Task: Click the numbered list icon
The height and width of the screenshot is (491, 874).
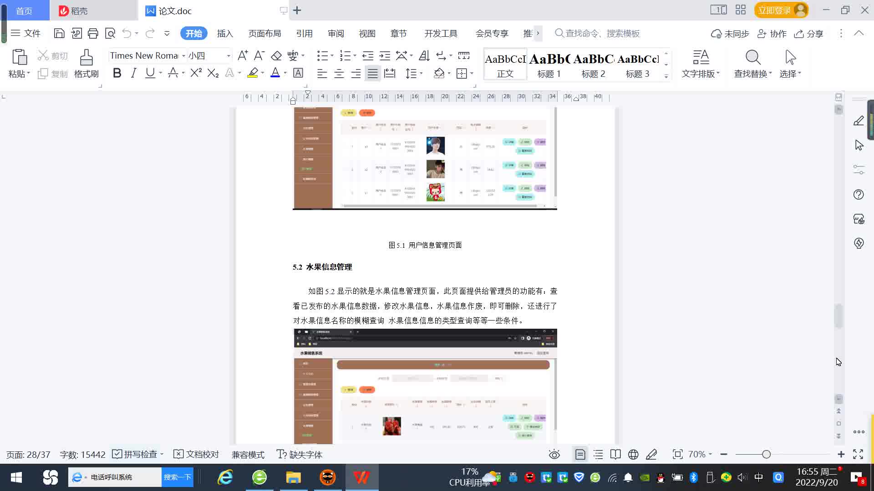Action: [x=346, y=56]
